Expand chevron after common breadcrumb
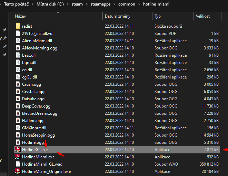The height and width of the screenshot is (176, 228). [139, 4]
